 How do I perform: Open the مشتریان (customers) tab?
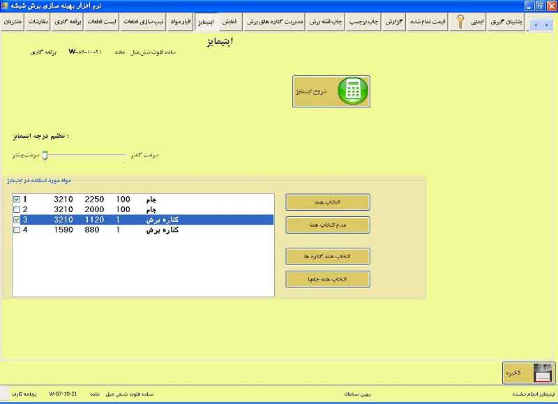pyautogui.click(x=13, y=22)
